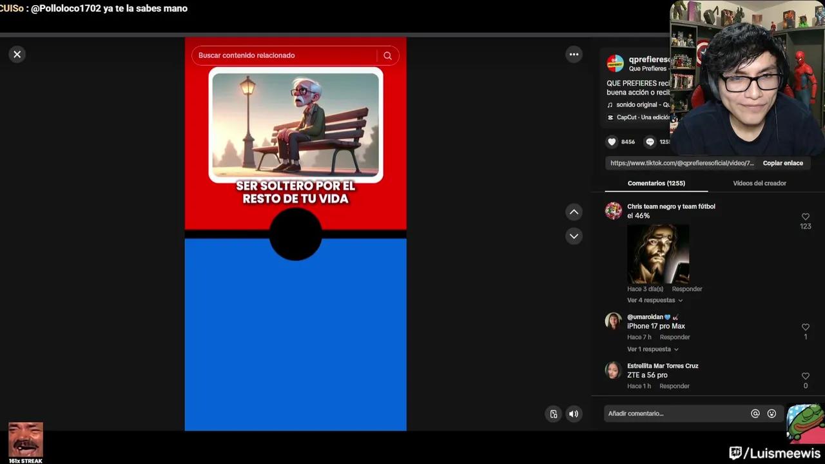Open the three-dot video options menu
The image size is (825, 464).
click(574, 54)
